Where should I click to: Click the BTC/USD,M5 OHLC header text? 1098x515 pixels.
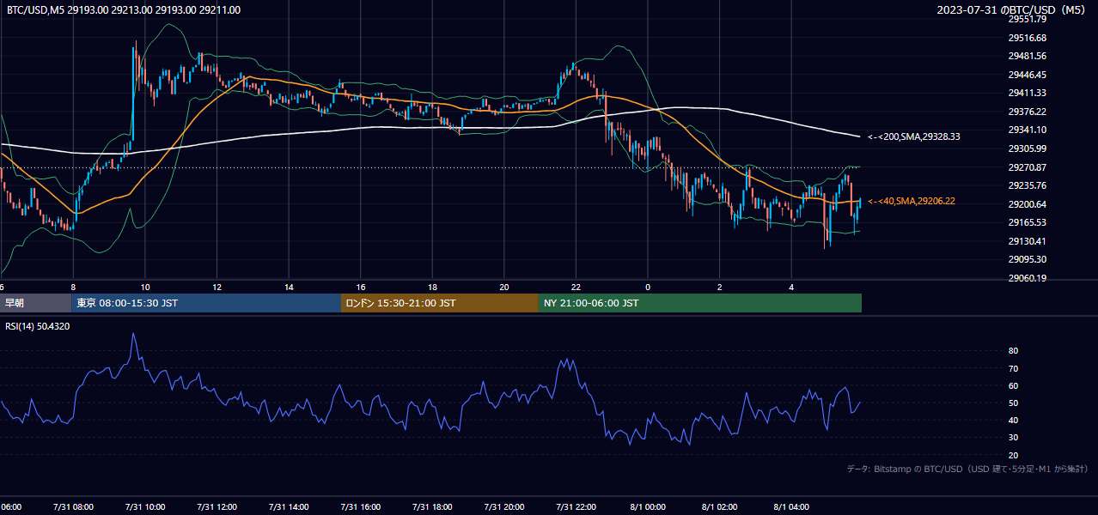coord(124,10)
